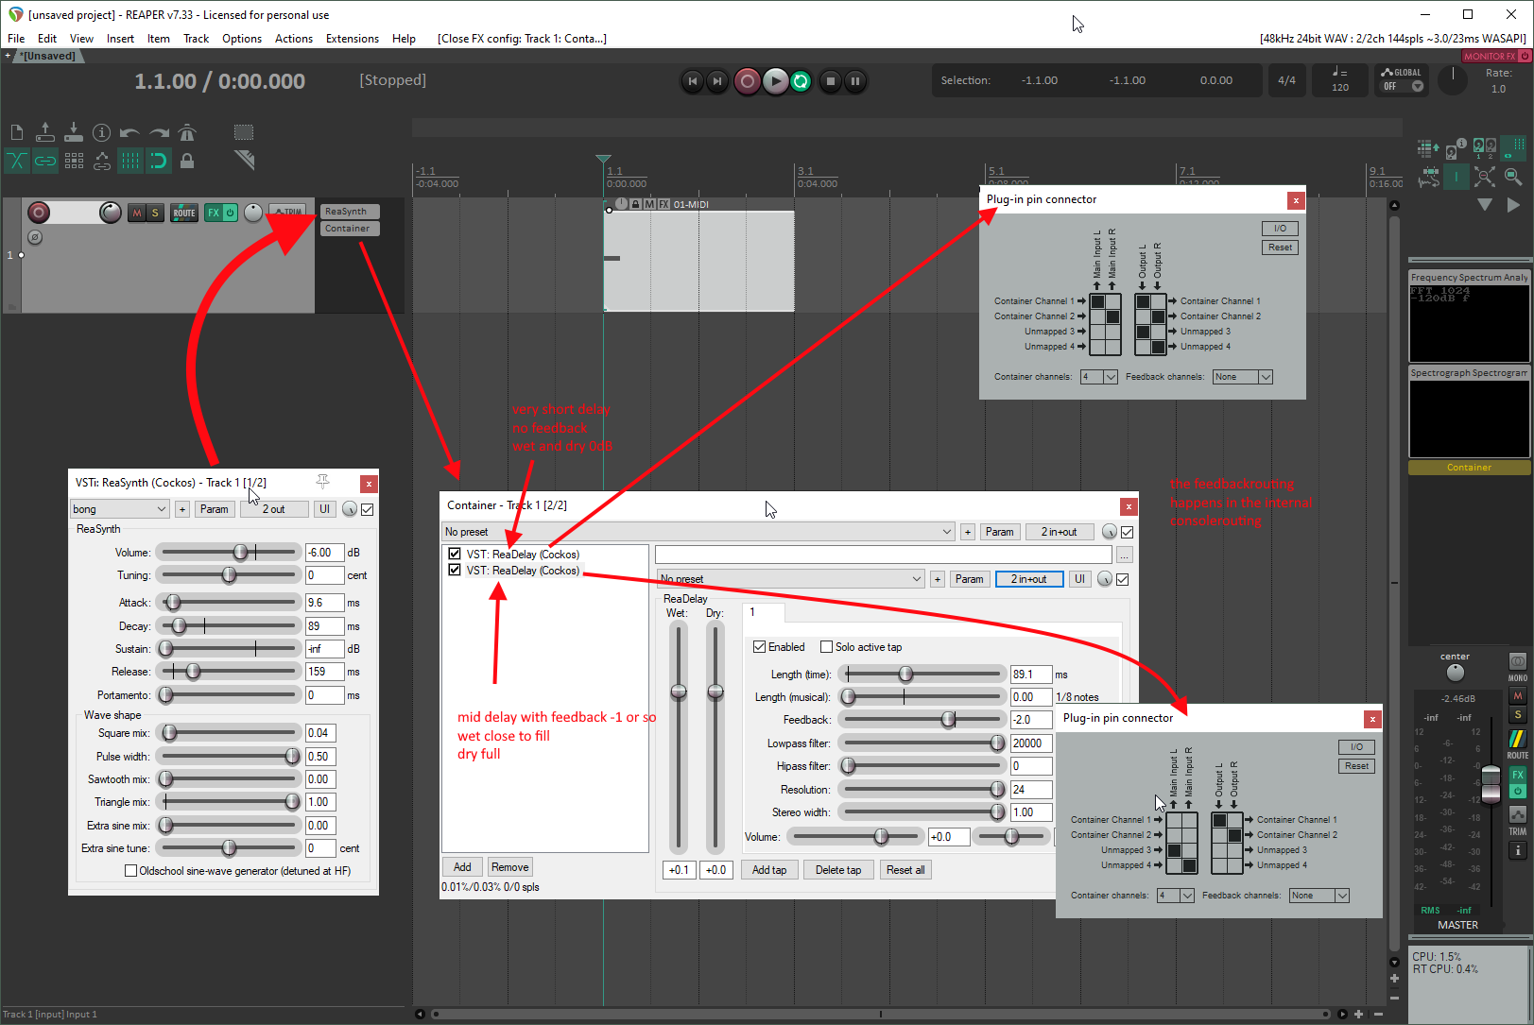
Task: Open track 1 FX chain button
Action: (x=214, y=213)
